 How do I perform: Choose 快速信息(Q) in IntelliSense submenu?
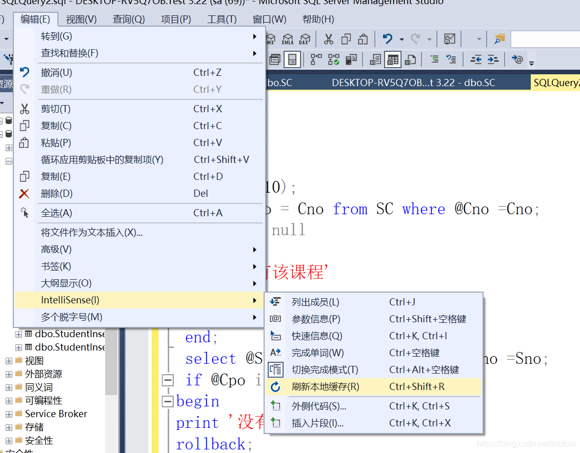tap(374, 336)
